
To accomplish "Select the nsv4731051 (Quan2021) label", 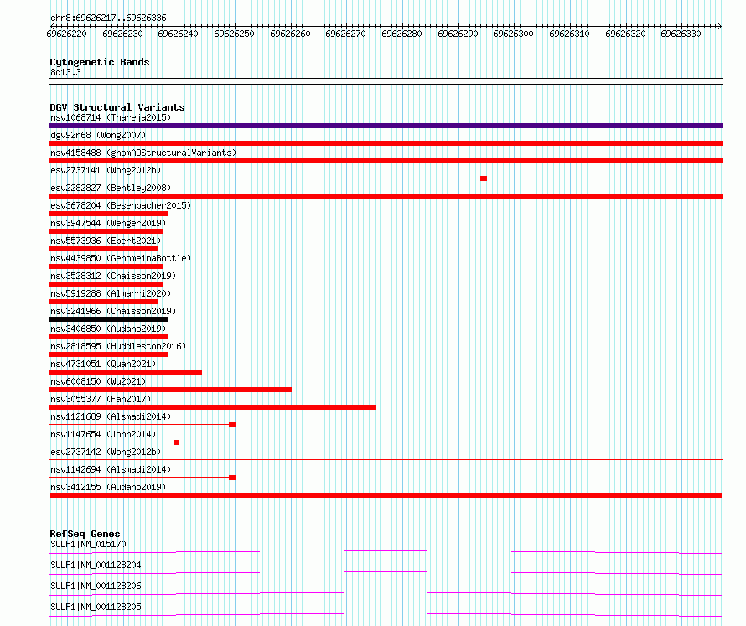I will pos(103,364).
